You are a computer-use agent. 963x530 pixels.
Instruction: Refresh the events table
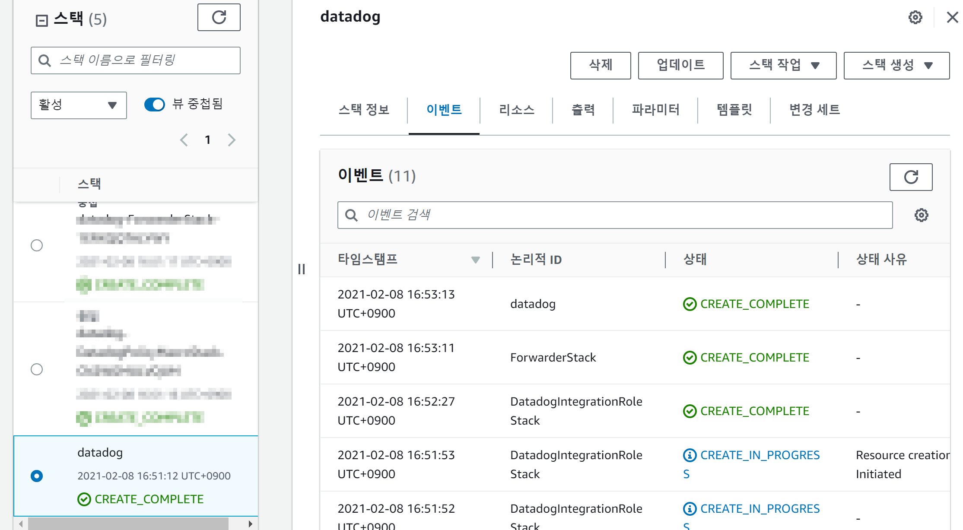[911, 177]
